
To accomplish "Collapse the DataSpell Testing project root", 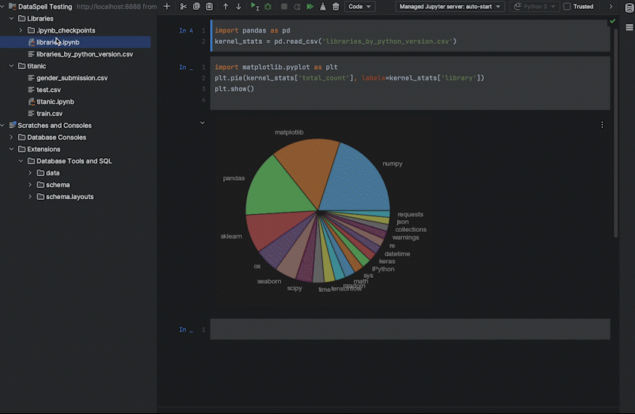I will pyautogui.click(x=2, y=7).
